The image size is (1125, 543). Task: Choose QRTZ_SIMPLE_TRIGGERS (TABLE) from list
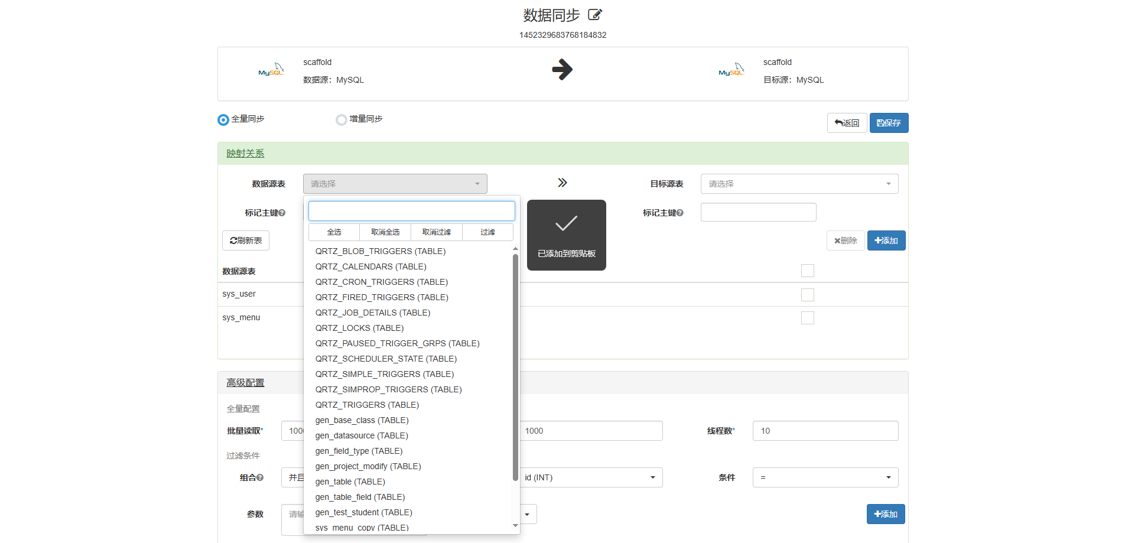click(x=408, y=374)
